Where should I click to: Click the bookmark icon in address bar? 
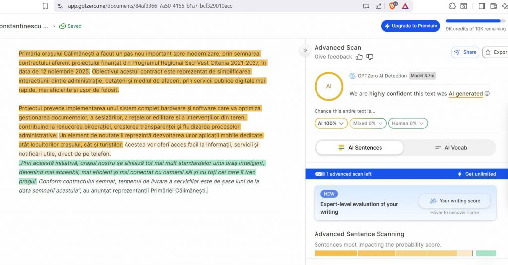(x=45, y=6)
